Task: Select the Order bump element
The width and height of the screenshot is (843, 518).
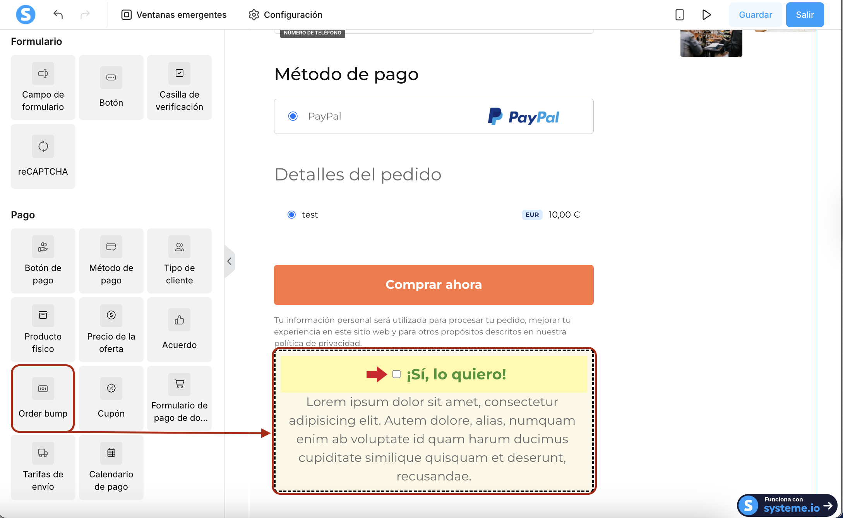Action: [x=43, y=398]
